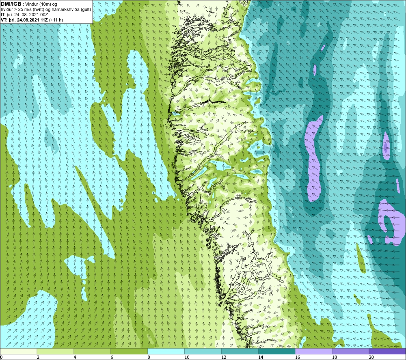Click the "Vindur (10m) og" text

tap(42, 4)
